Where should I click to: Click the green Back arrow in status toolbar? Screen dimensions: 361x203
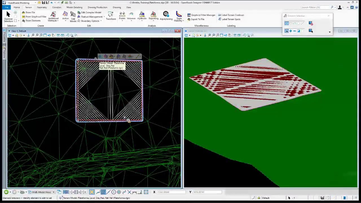coord(6,192)
